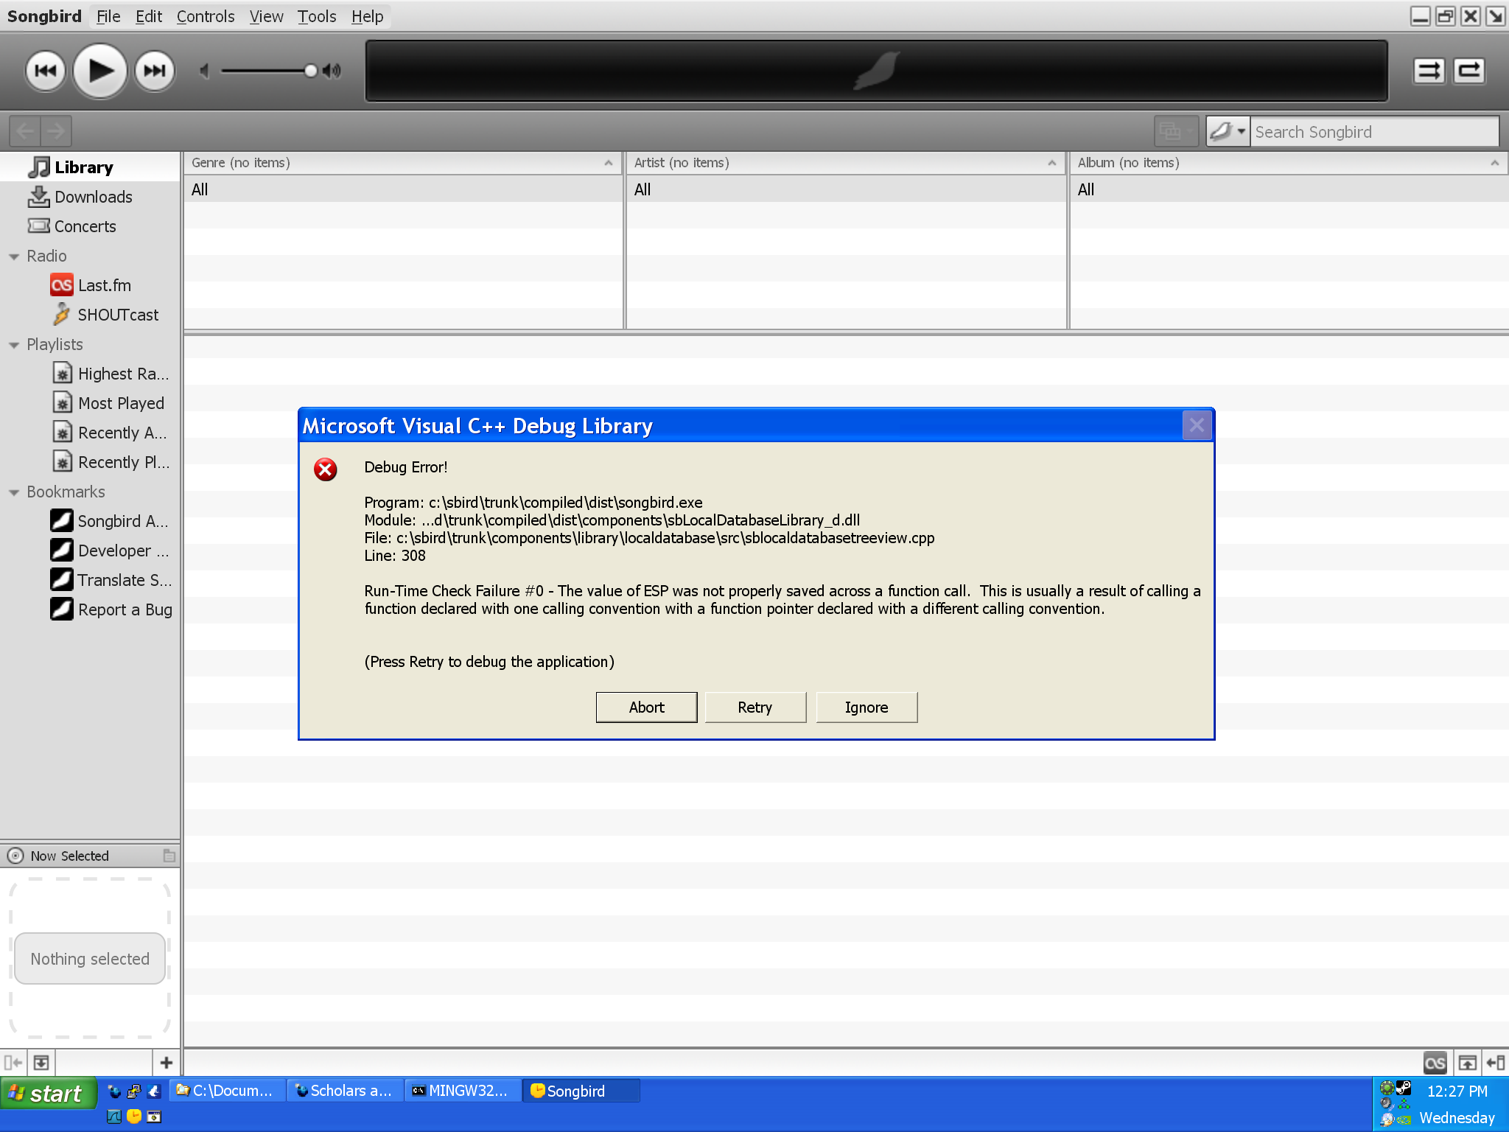Open the Developer bookmark
The height and width of the screenshot is (1132, 1509).
pyautogui.click(x=90, y=551)
